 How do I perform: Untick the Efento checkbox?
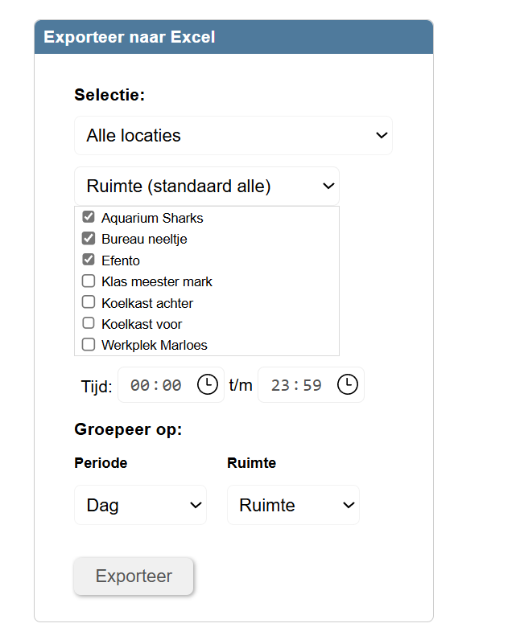pos(89,260)
